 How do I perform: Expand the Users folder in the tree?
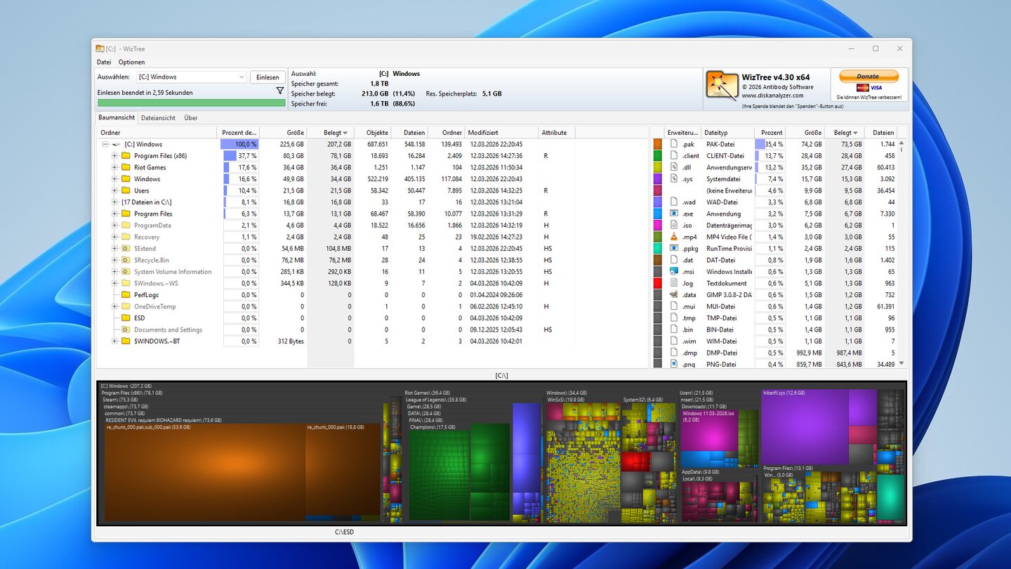click(x=114, y=190)
